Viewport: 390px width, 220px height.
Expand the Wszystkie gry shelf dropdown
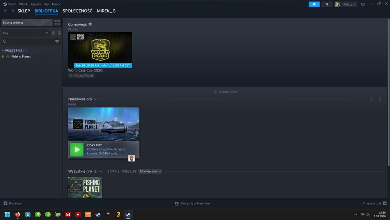(x=101, y=172)
